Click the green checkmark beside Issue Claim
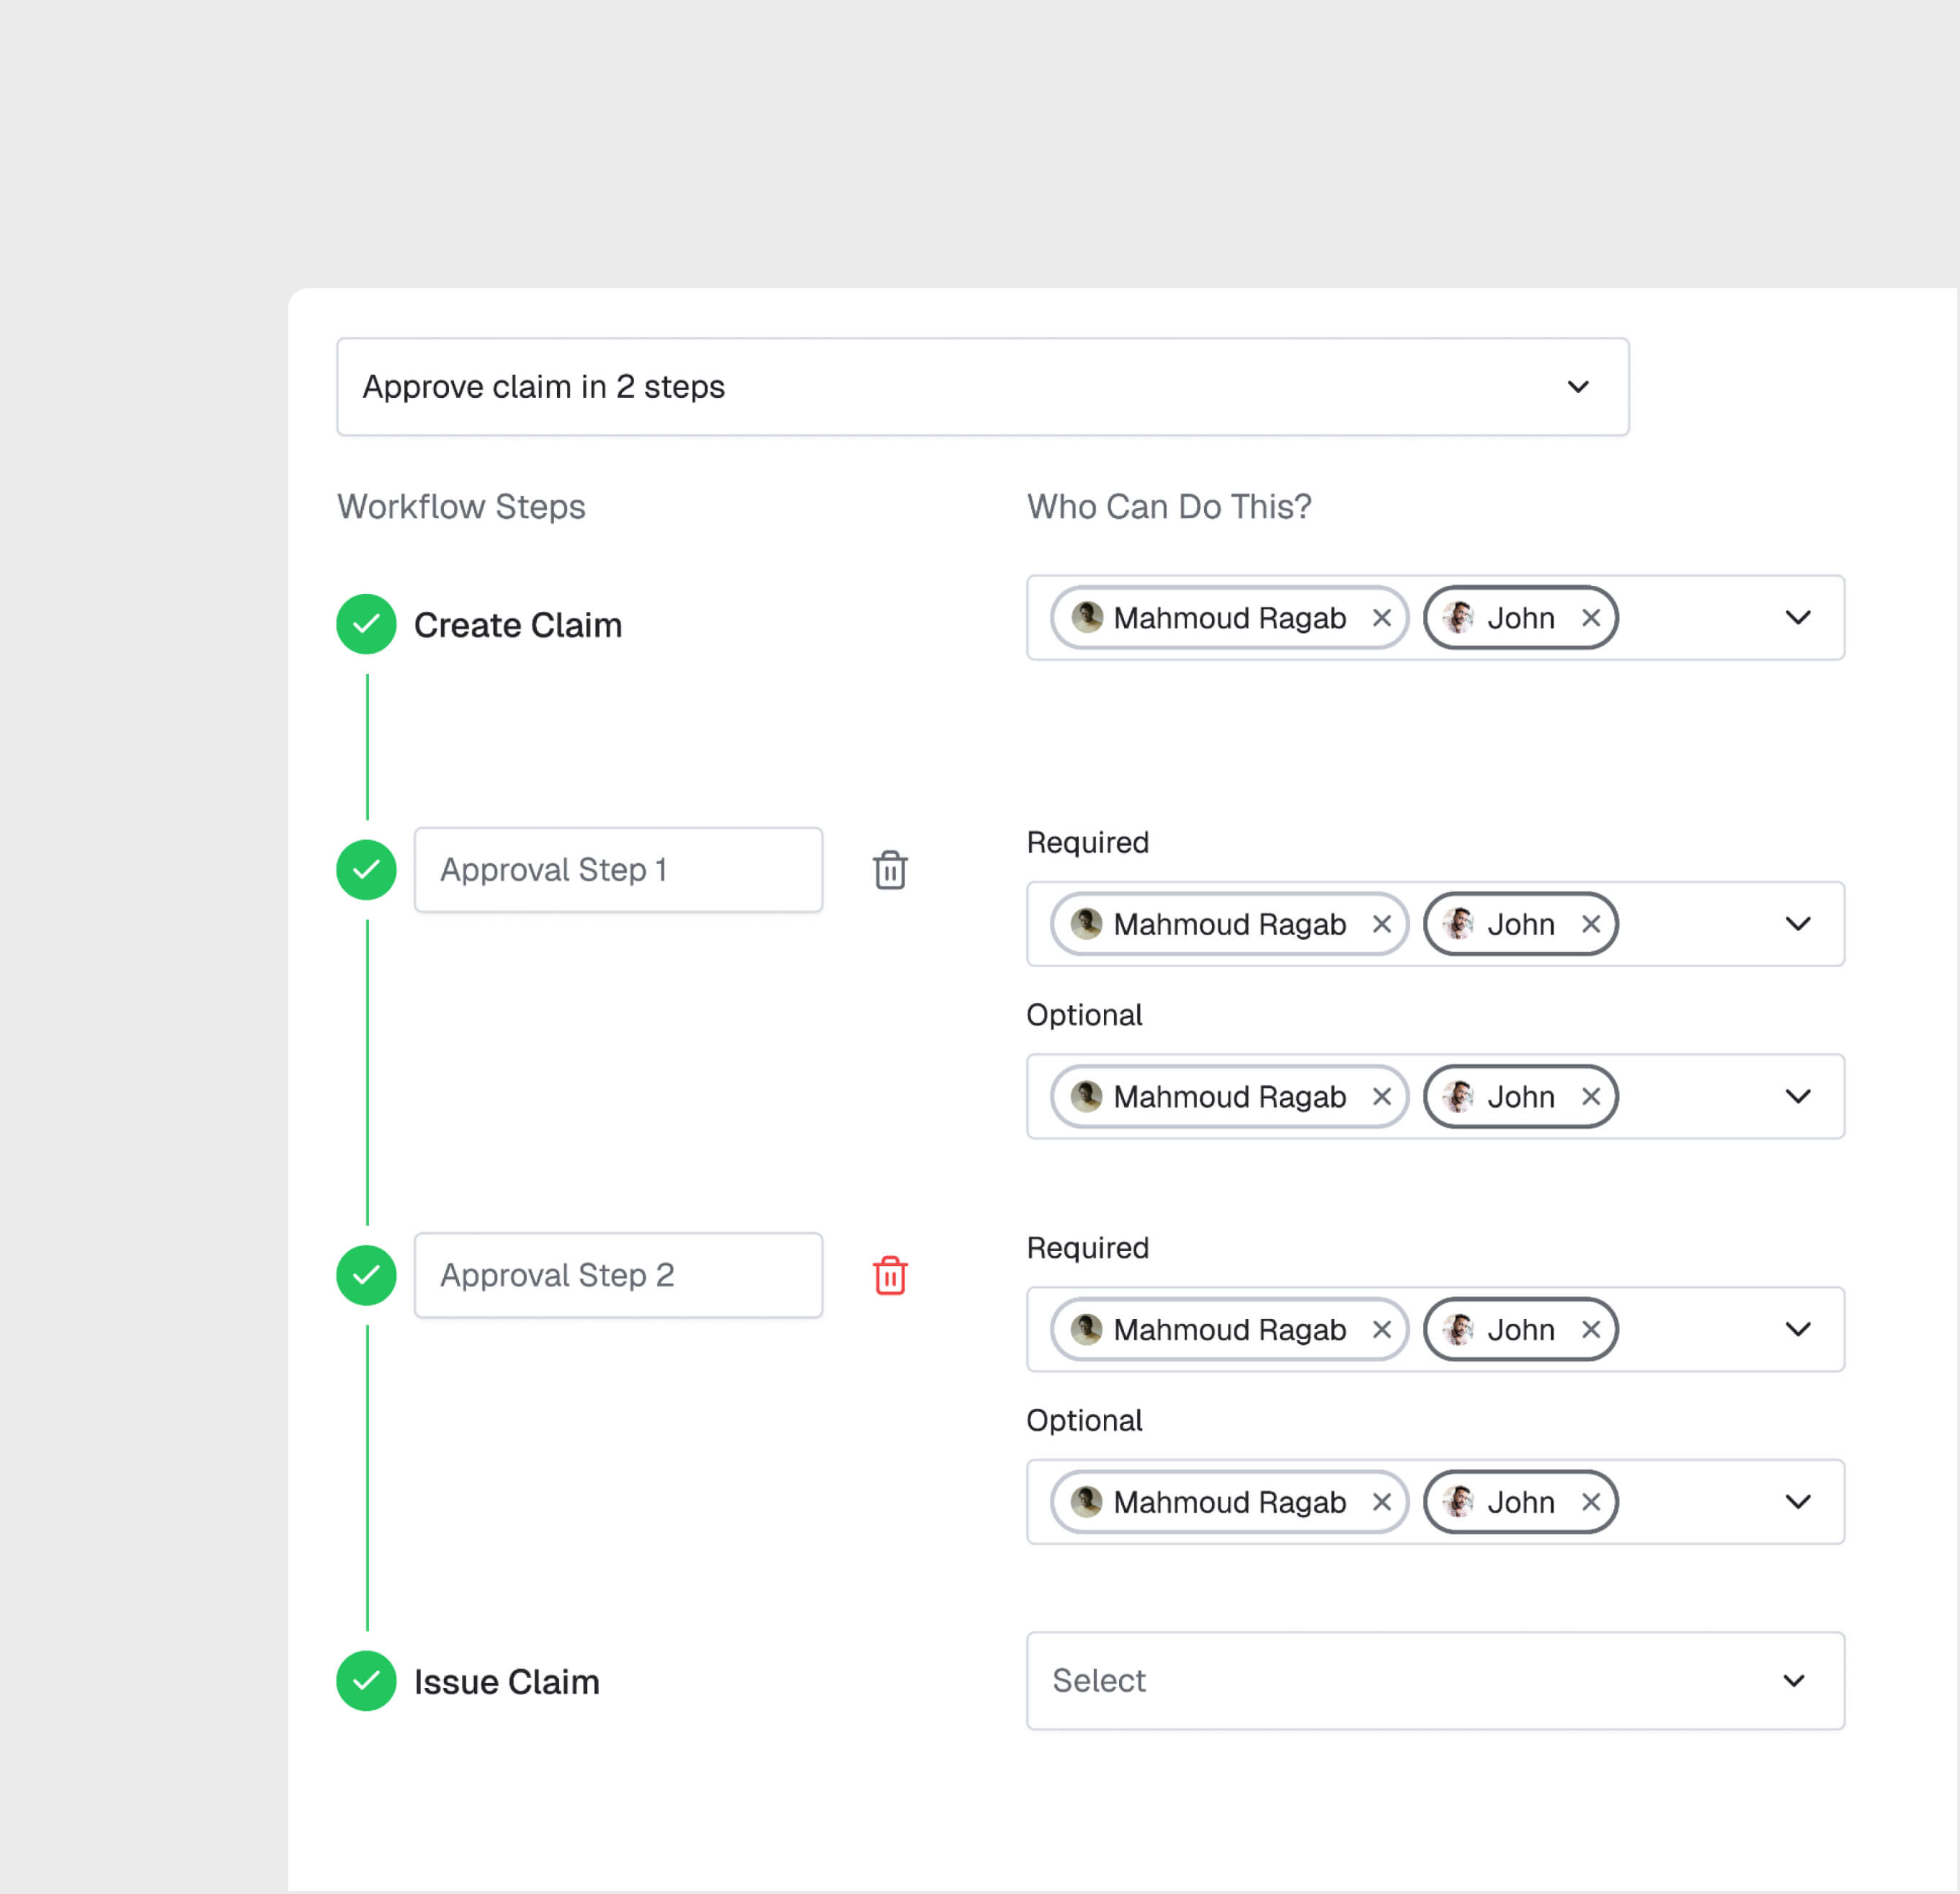 tap(366, 1681)
